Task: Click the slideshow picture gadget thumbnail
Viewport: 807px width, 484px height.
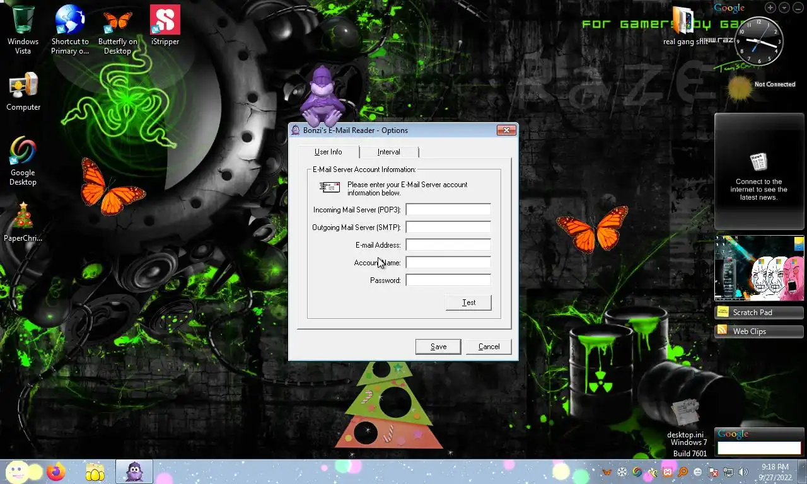Action: coord(759,268)
